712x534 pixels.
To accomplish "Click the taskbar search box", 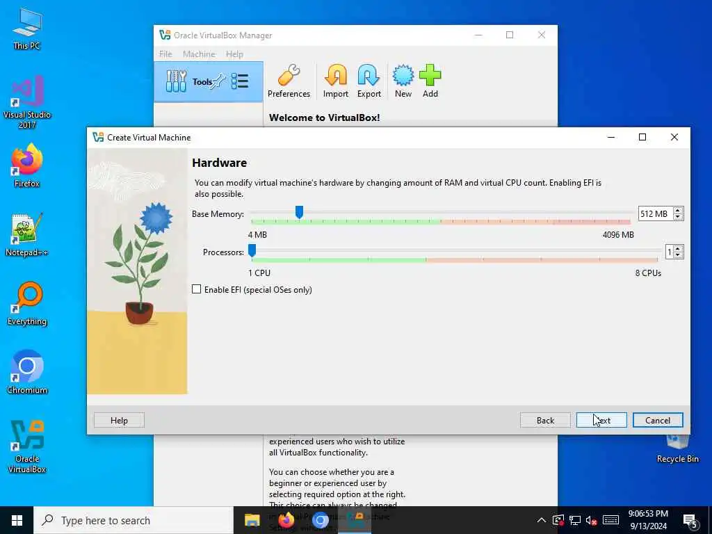I will (133, 520).
